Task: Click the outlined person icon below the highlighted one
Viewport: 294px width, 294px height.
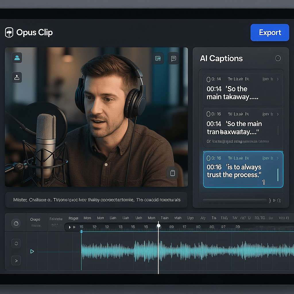Action: [17, 77]
